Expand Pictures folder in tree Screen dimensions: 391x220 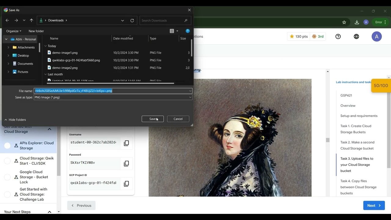click(8, 72)
